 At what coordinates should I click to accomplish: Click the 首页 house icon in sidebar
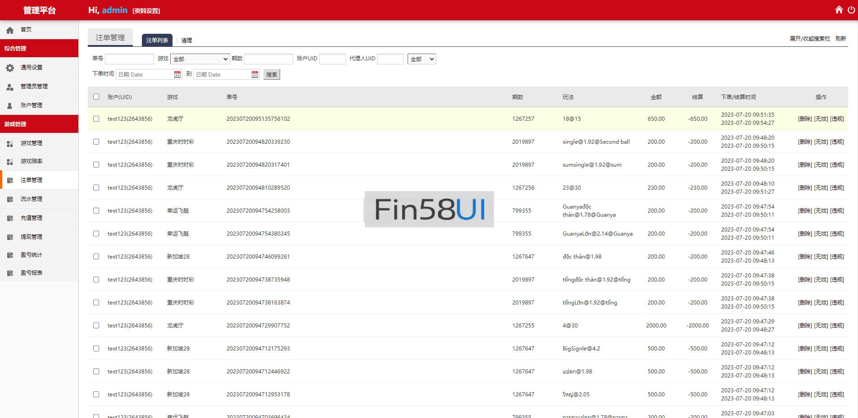[10, 30]
